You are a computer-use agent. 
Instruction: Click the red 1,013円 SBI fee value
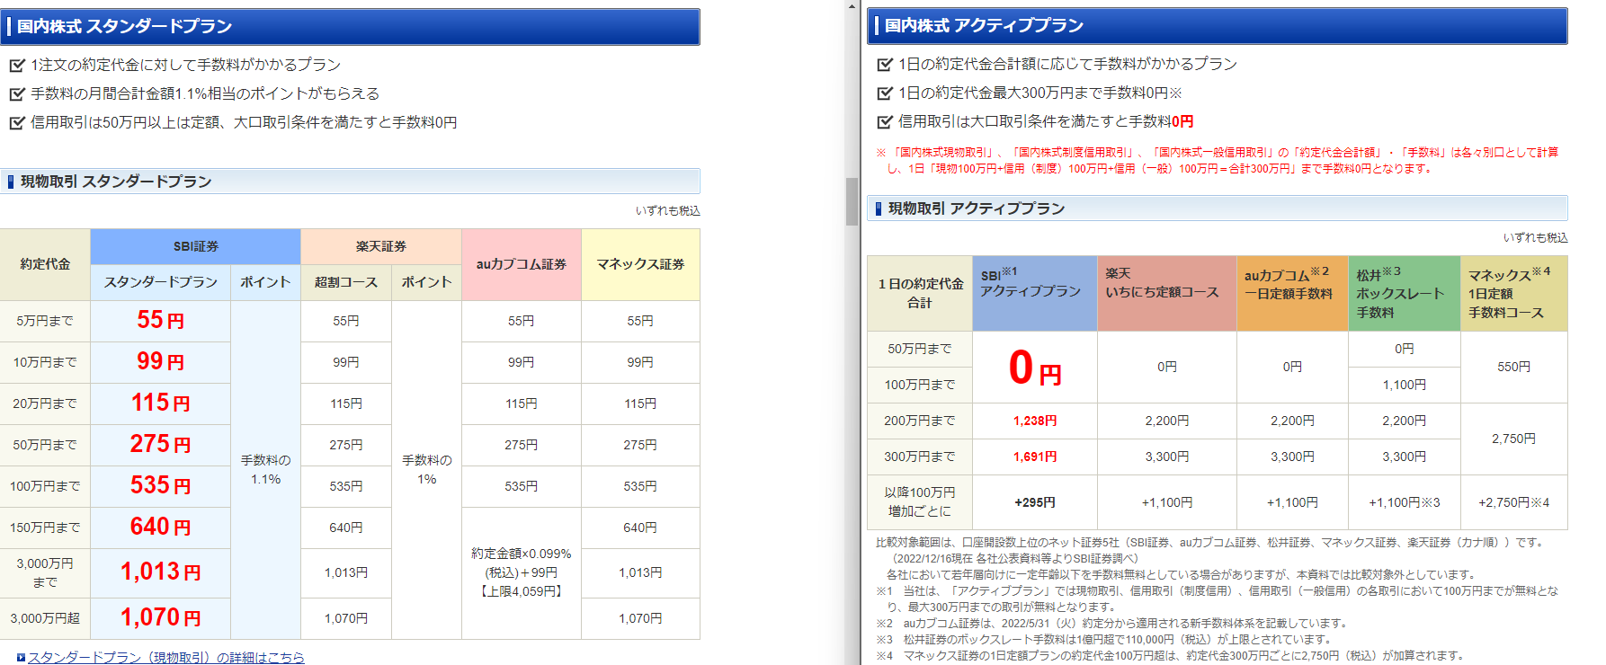pyautogui.click(x=161, y=572)
